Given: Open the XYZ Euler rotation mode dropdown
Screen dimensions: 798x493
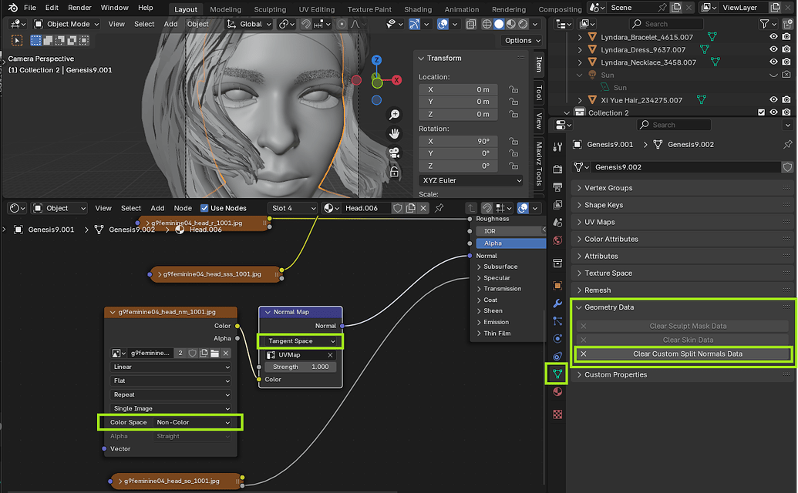Looking at the screenshot, I should tap(471, 180).
